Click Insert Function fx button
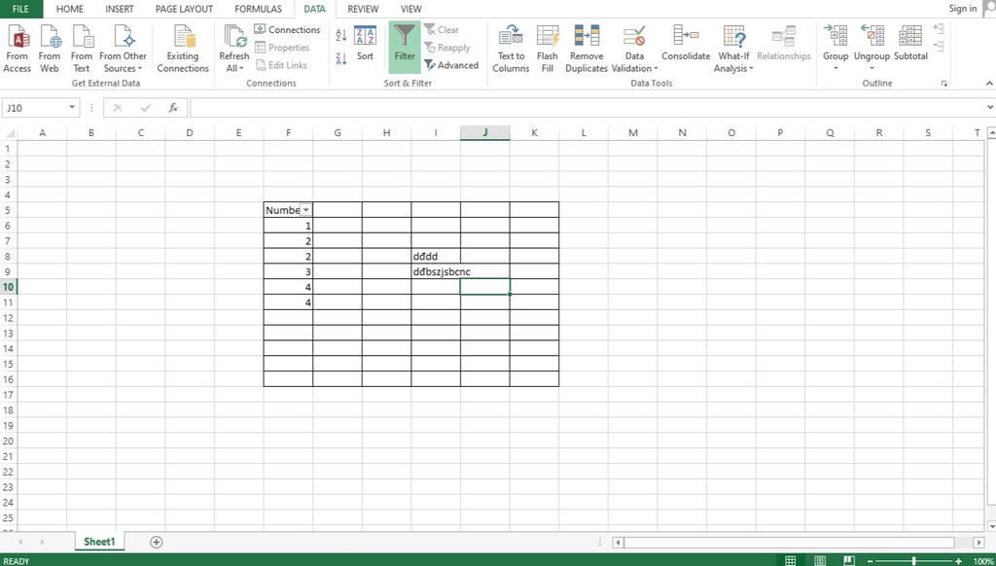Image resolution: width=996 pixels, height=566 pixels. coord(173,108)
